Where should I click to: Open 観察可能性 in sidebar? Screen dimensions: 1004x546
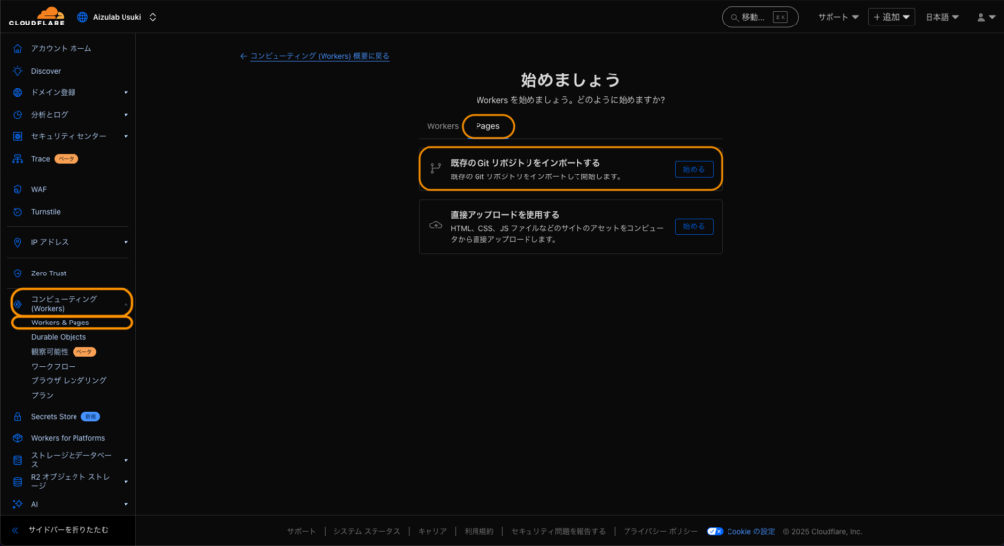tap(49, 352)
